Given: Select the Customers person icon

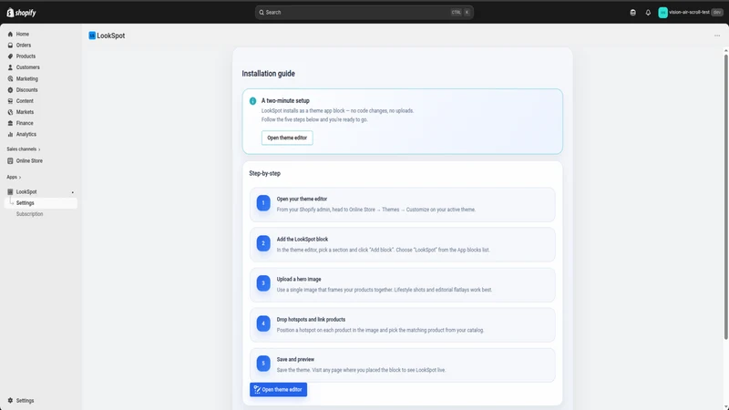Looking at the screenshot, I should pos(10,67).
